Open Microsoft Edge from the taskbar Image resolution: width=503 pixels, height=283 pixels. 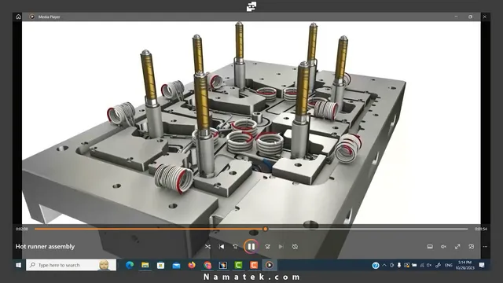click(130, 265)
